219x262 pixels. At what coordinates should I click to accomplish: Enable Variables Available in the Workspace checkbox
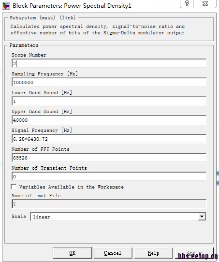14,187
